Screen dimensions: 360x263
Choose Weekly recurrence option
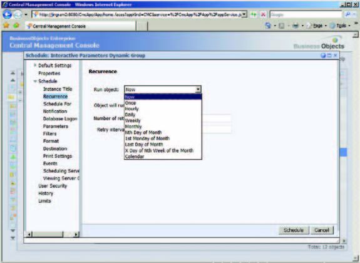pos(163,121)
